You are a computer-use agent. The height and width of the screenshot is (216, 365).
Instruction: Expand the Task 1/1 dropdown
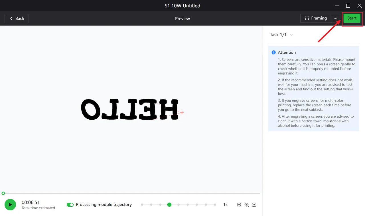coord(281,35)
